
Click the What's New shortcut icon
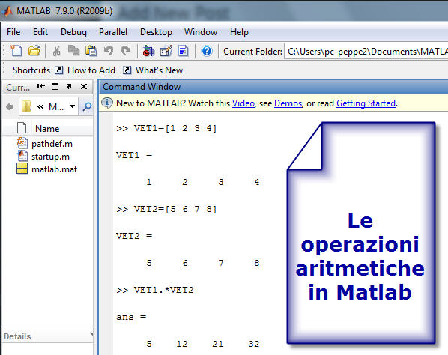tap(127, 70)
